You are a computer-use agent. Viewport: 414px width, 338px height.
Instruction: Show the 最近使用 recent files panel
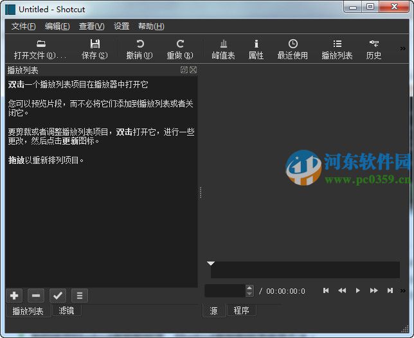click(292, 49)
